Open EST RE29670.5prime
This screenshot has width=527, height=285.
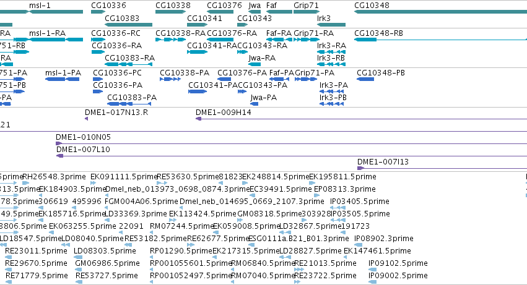click(9, 270)
